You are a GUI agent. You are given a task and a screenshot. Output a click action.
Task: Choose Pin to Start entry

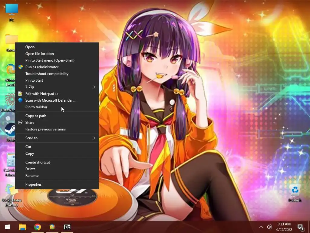57,80
